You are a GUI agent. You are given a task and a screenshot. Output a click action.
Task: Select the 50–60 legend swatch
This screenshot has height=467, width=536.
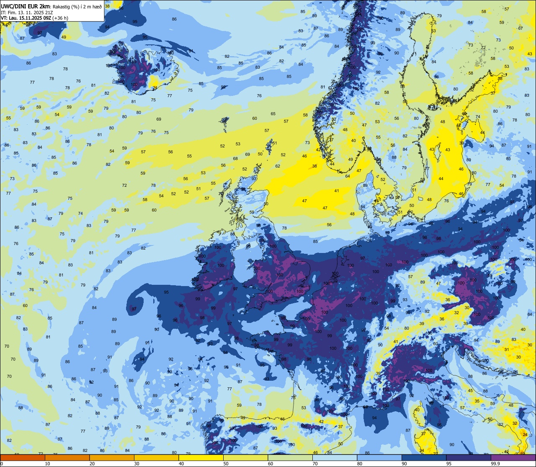tap(245, 457)
